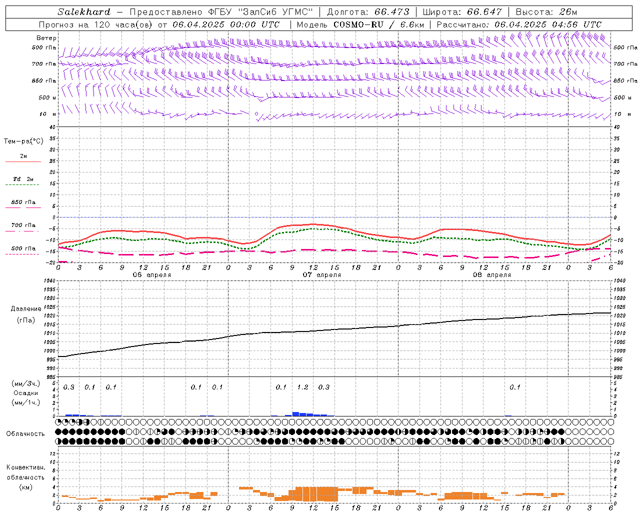Click the "(км)" unit under convective label
Image resolution: width=640 pixels, height=512 pixels.
click(x=25, y=487)
